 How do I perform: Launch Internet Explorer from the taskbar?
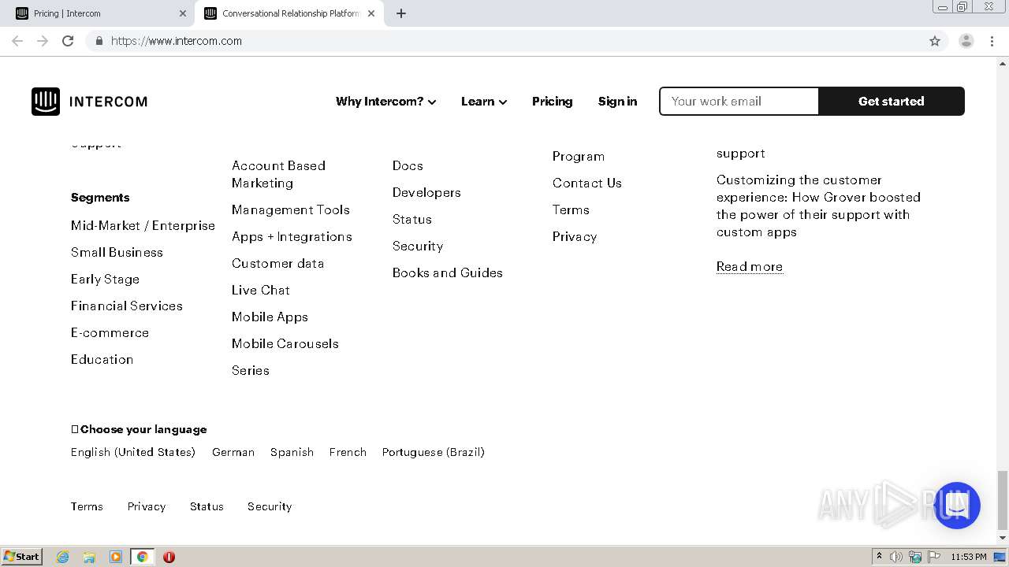tap(63, 557)
